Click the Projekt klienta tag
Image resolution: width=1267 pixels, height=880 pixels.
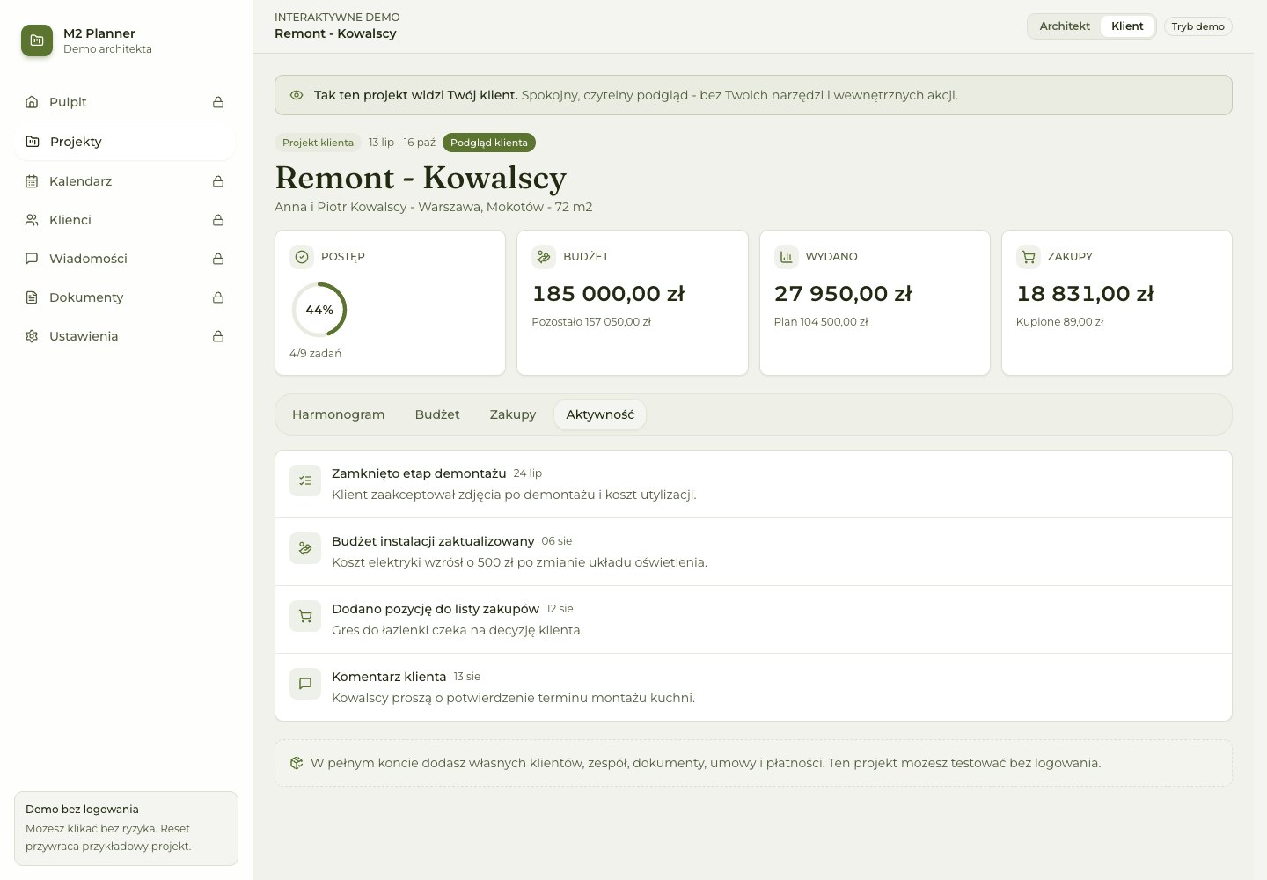[x=318, y=143]
